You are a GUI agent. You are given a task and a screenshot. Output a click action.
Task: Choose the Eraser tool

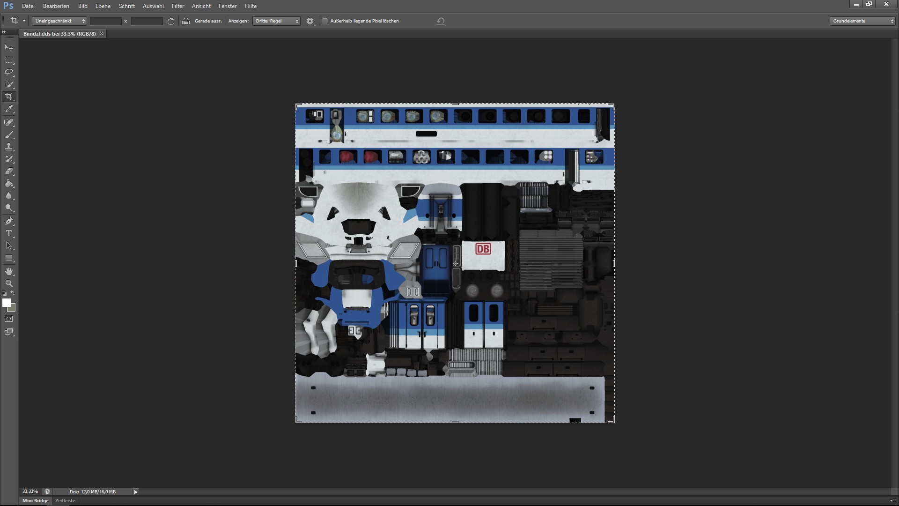[9, 171]
